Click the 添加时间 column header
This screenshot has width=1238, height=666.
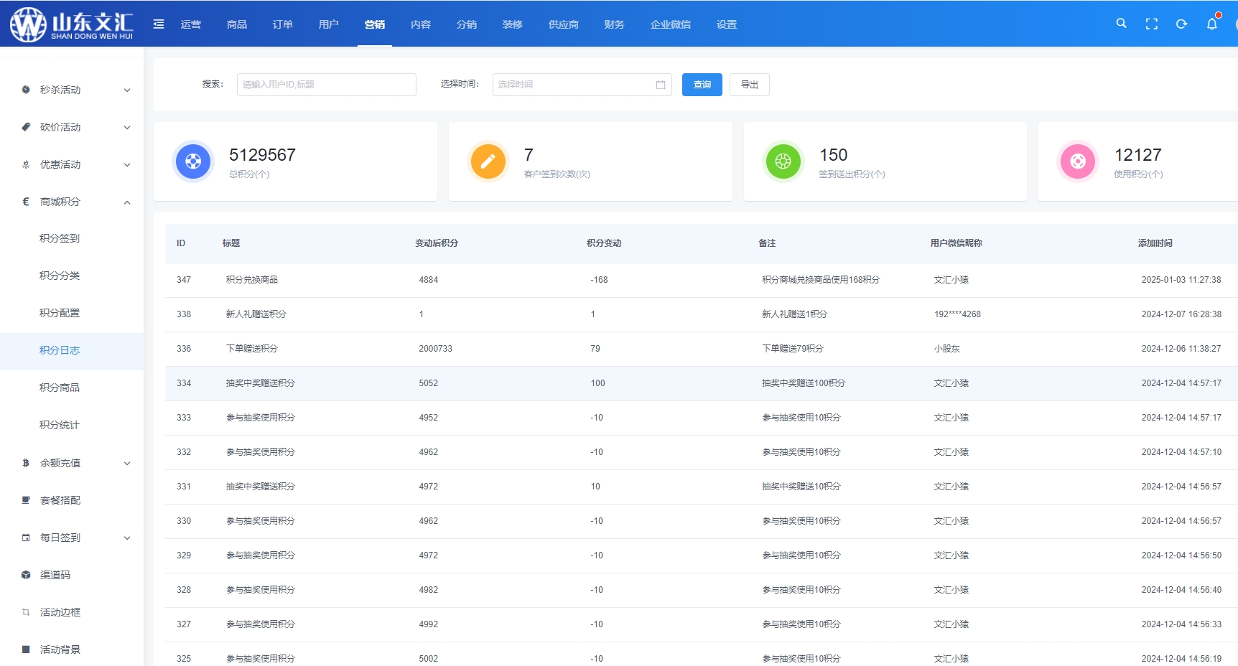(1155, 243)
